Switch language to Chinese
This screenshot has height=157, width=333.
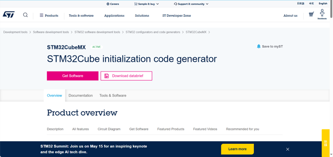tap(311, 3)
